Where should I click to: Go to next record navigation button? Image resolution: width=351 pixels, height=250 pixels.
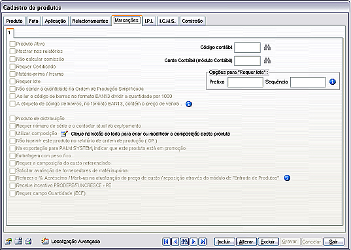(x=193, y=242)
